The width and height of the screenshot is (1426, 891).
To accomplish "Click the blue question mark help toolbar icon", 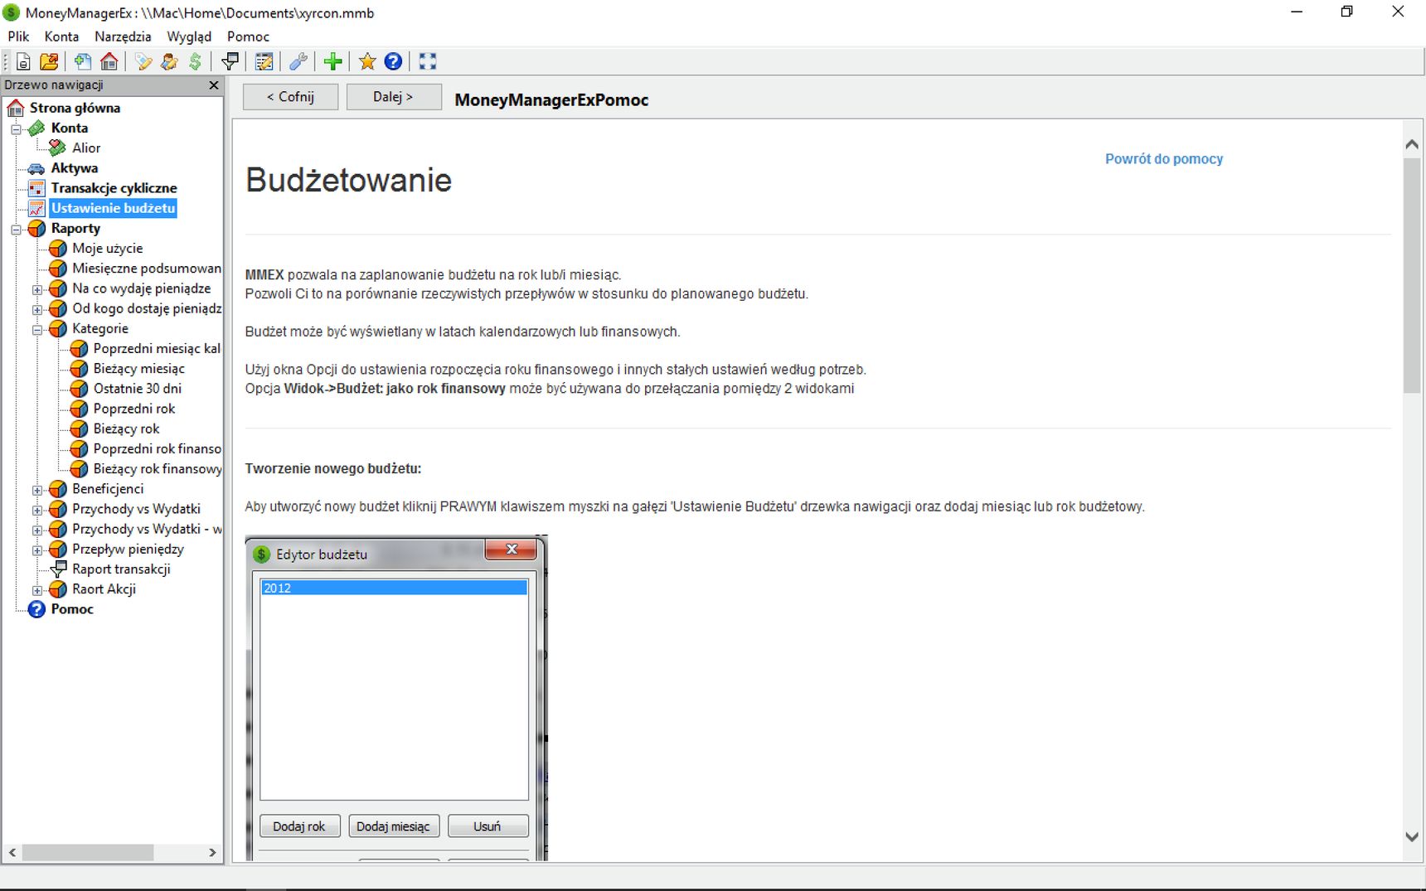I will pyautogui.click(x=394, y=61).
